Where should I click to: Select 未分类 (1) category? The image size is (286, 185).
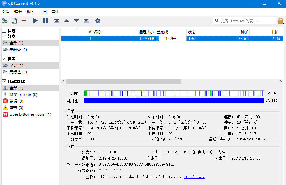tap(30, 49)
